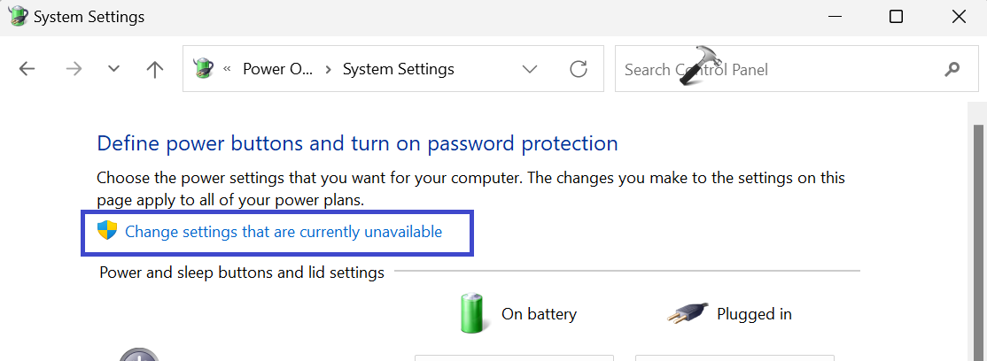Navigate to the Power Options breadcrumb
987x361 pixels.
click(277, 69)
